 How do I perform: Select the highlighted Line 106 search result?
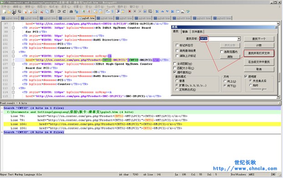[142, 124]
